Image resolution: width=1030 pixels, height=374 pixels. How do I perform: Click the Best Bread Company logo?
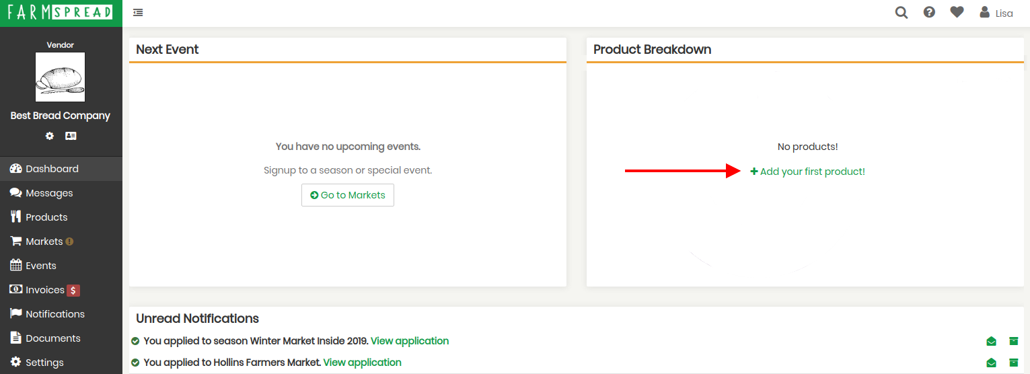click(x=61, y=77)
